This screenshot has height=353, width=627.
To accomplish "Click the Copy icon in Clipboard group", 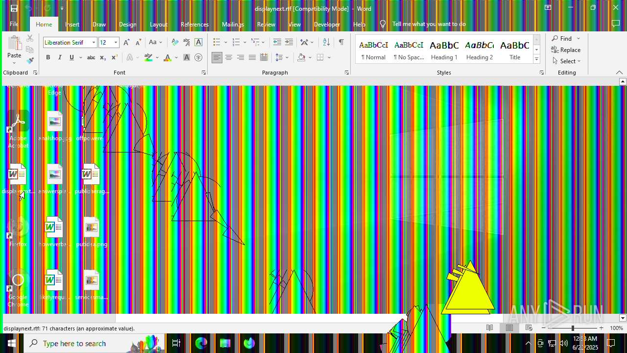I will click(x=30, y=50).
